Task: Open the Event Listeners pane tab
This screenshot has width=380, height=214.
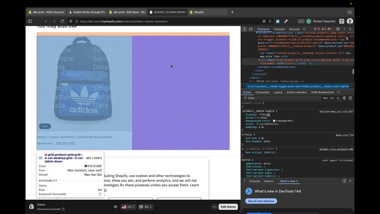Action: (297, 92)
